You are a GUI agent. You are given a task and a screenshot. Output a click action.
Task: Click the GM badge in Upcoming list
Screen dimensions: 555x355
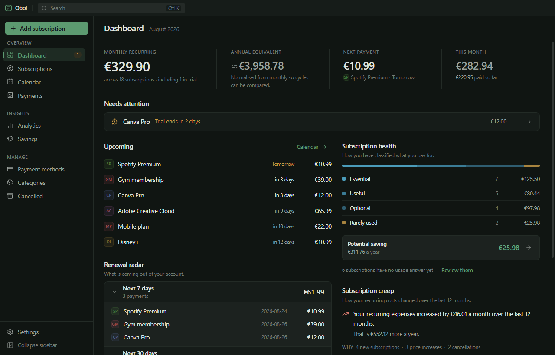click(x=109, y=180)
